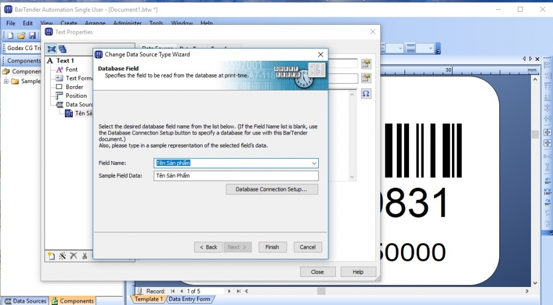Select the stacked objects view icon

[x=63, y=49]
